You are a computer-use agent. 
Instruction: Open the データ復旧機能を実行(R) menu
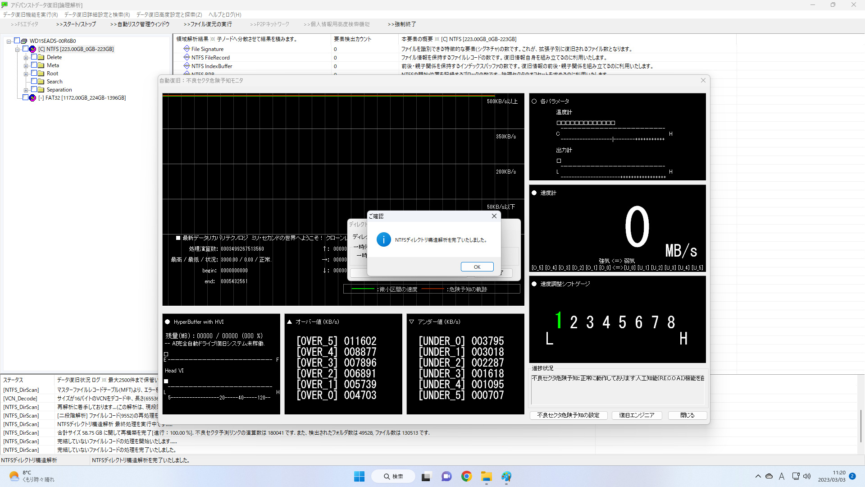(x=31, y=15)
